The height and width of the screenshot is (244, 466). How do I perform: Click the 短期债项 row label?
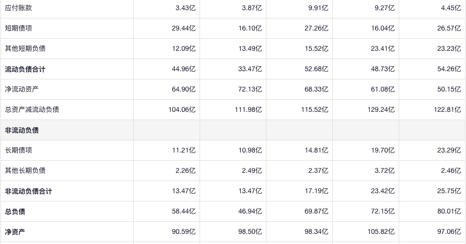pyautogui.click(x=18, y=29)
